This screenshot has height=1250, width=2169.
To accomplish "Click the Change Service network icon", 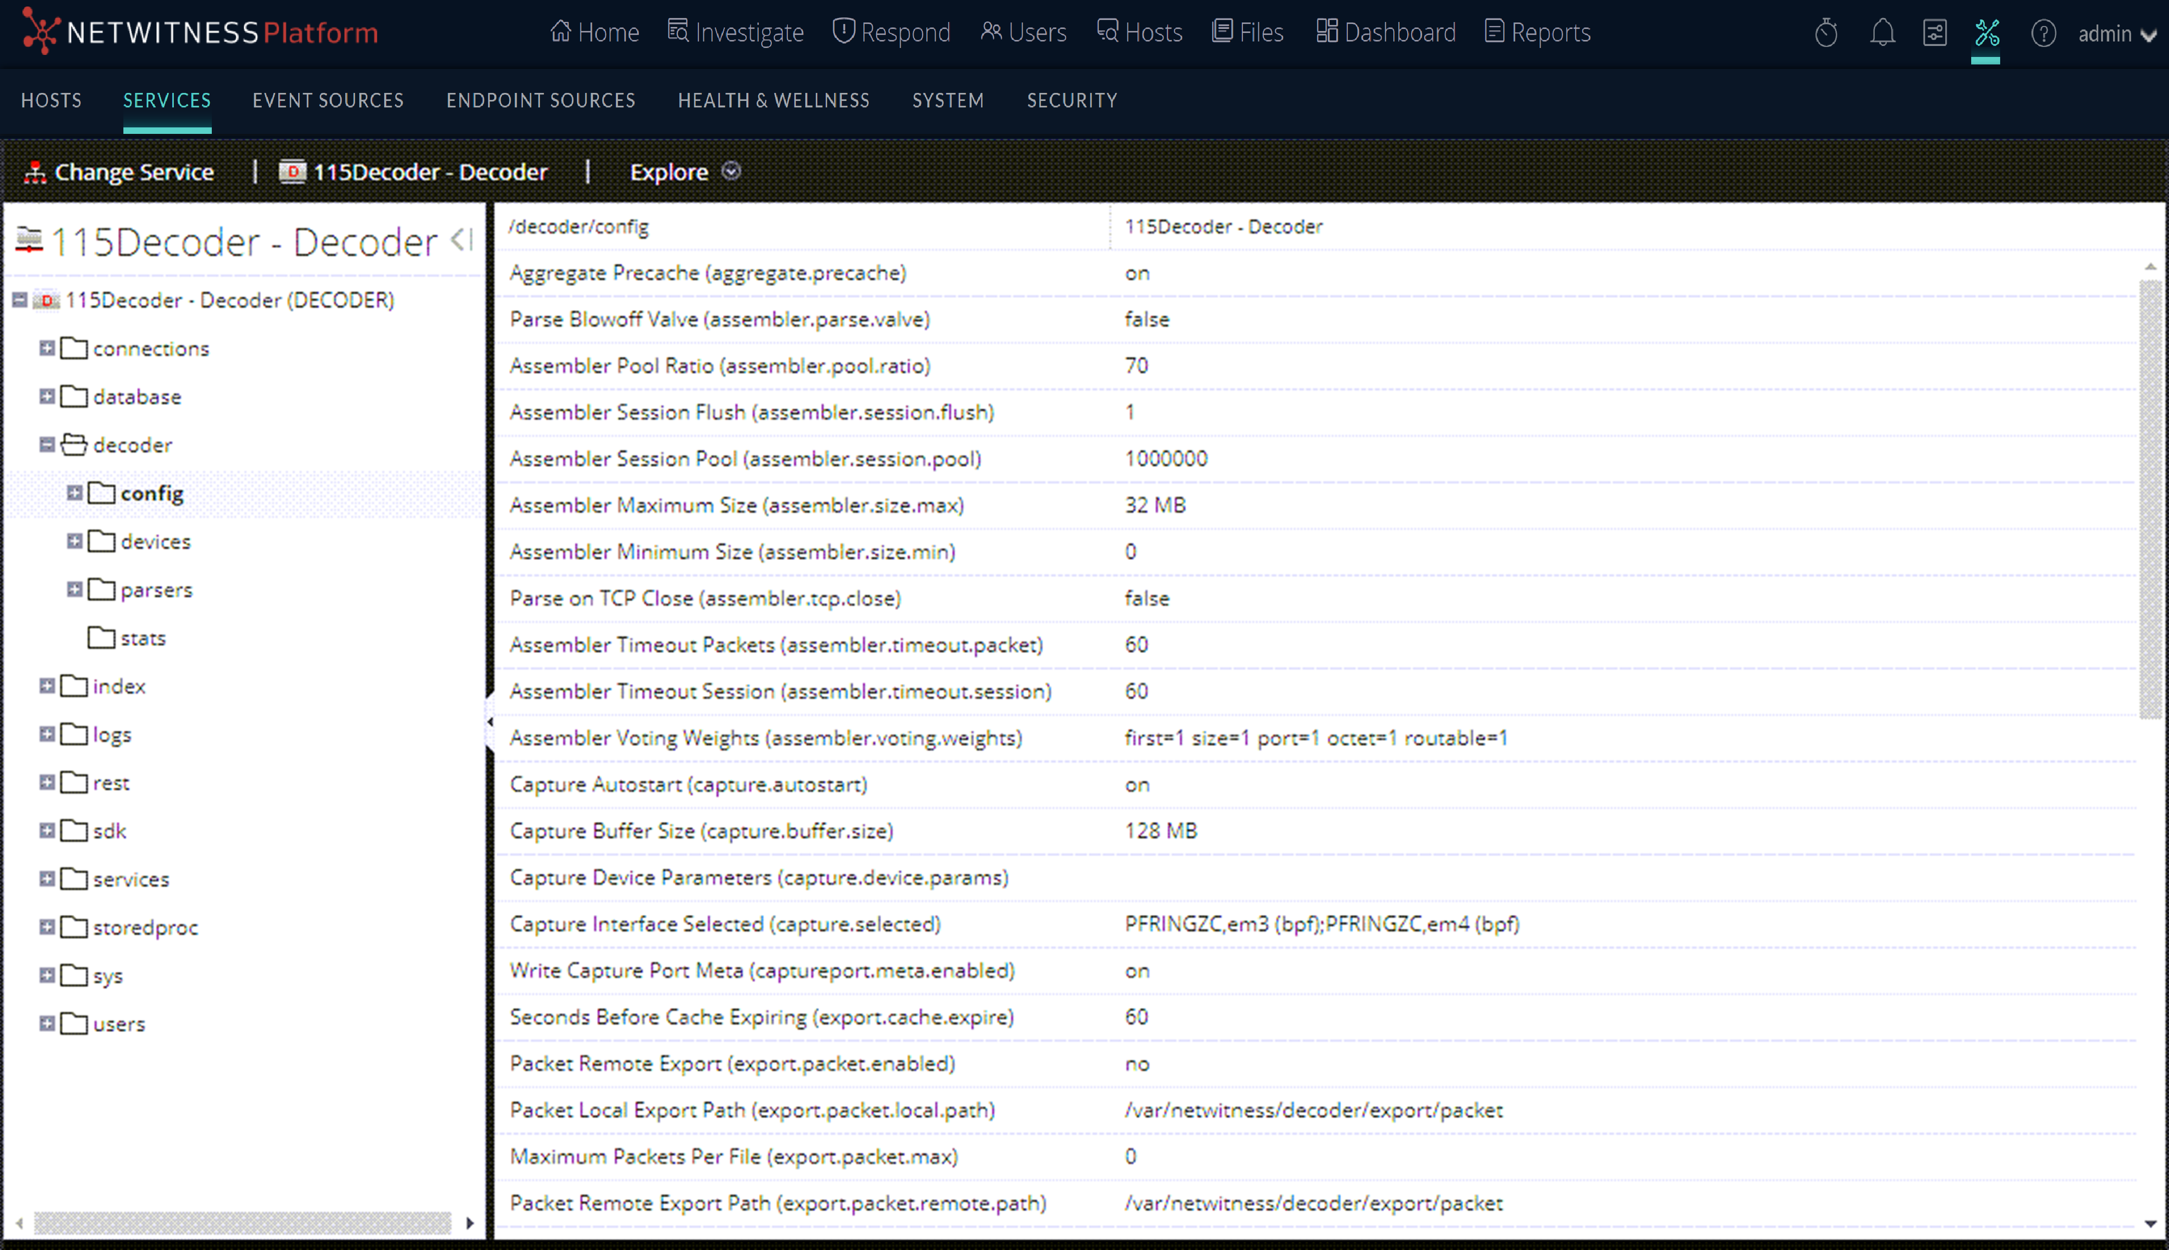I will click(x=35, y=172).
